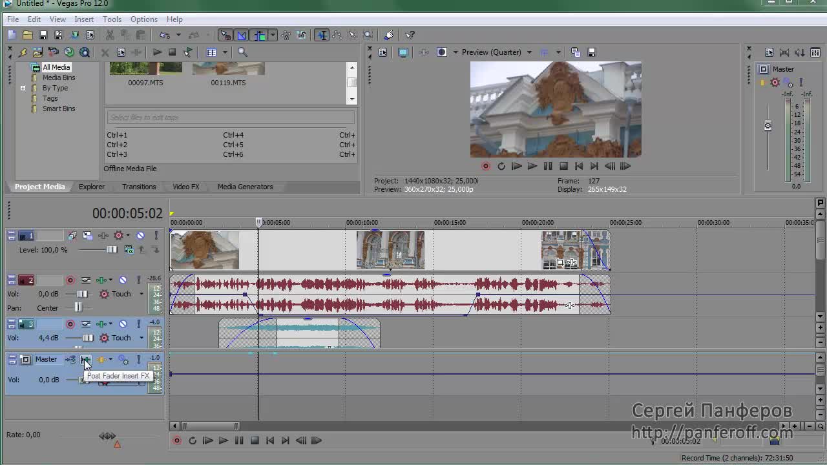Arm audio track 3 for recording
Image resolution: width=827 pixels, height=465 pixels.
70,324
